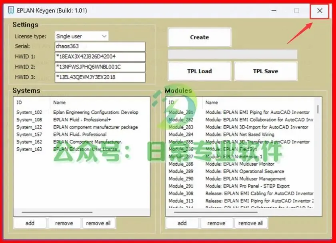The width and height of the screenshot is (336, 243).
Task: Click the HWID 3 input field
Action: [100, 77]
